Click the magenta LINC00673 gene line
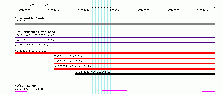The height and width of the screenshot is (94, 222). pos(115,91)
